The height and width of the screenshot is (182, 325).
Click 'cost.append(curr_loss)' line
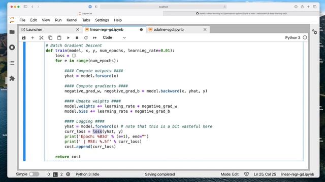(90, 147)
